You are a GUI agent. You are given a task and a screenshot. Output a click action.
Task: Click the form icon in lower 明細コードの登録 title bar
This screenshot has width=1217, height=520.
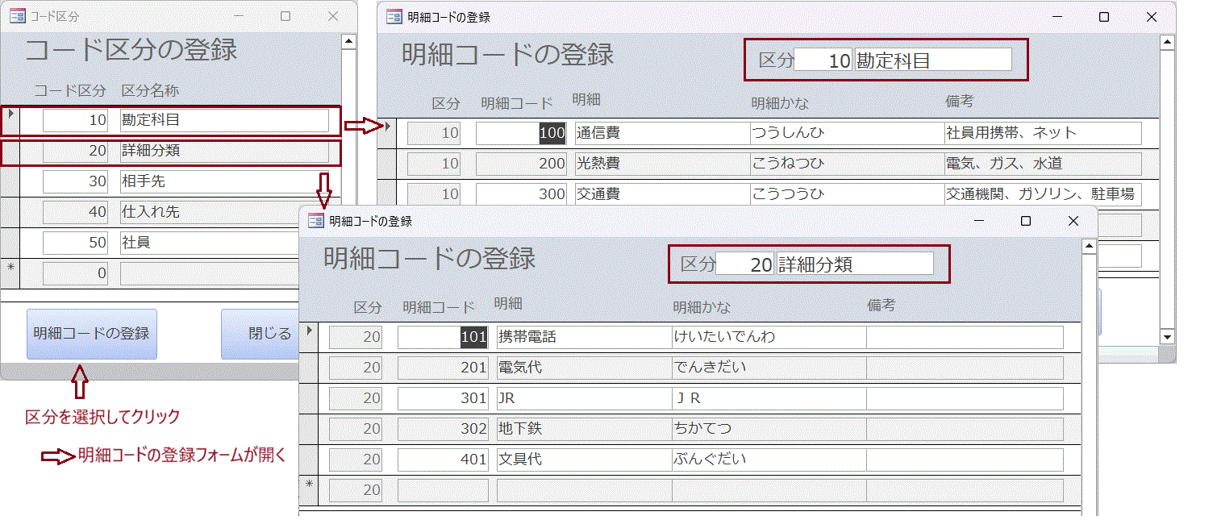(x=316, y=221)
